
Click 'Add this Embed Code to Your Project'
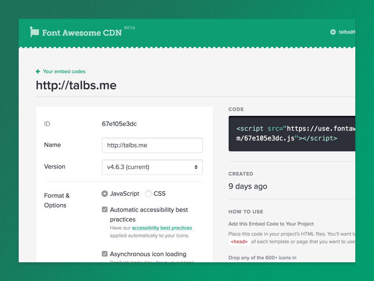pyautogui.click(x=271, y=224)
